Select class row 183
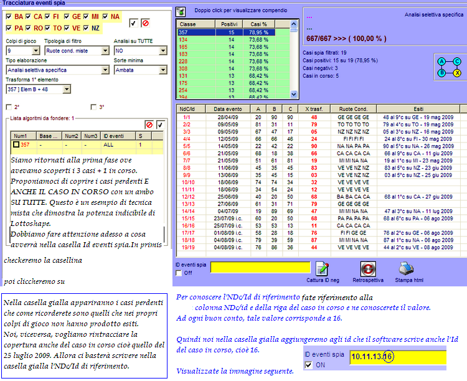The height and width of the screenshot is (381, 467). [233, 54]
